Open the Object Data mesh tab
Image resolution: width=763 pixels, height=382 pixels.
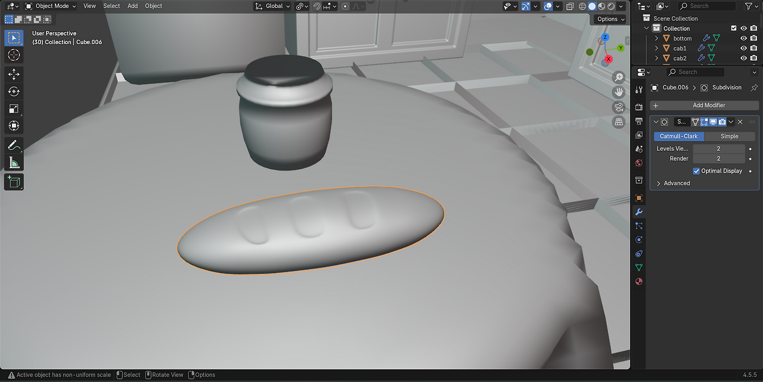coord(639,268)
